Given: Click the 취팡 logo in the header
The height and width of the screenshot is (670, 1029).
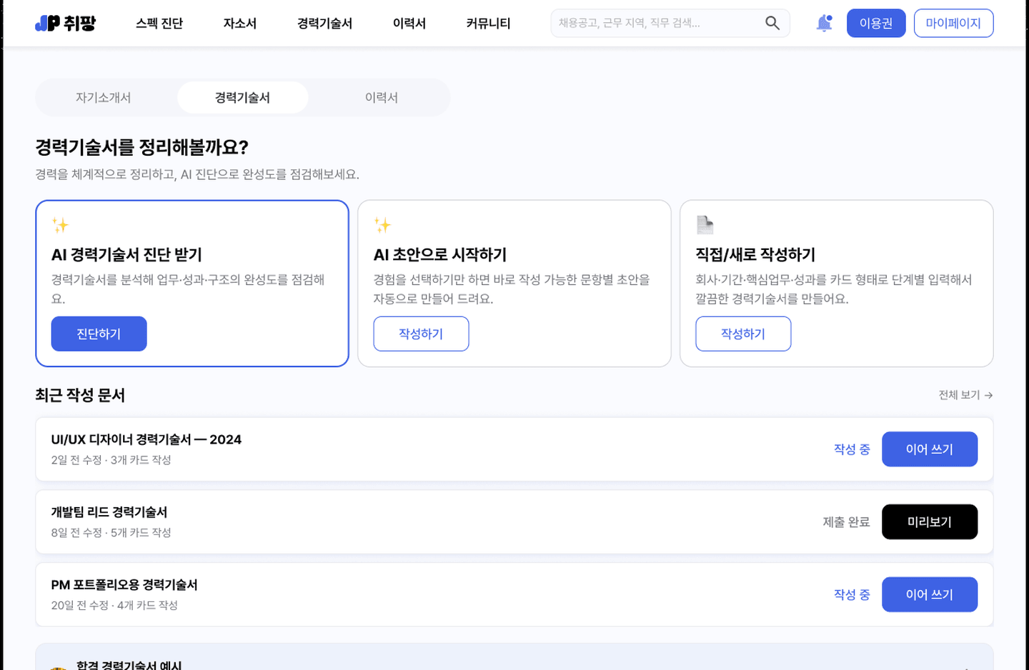Looking at the screenshot, I should (66, 24).
